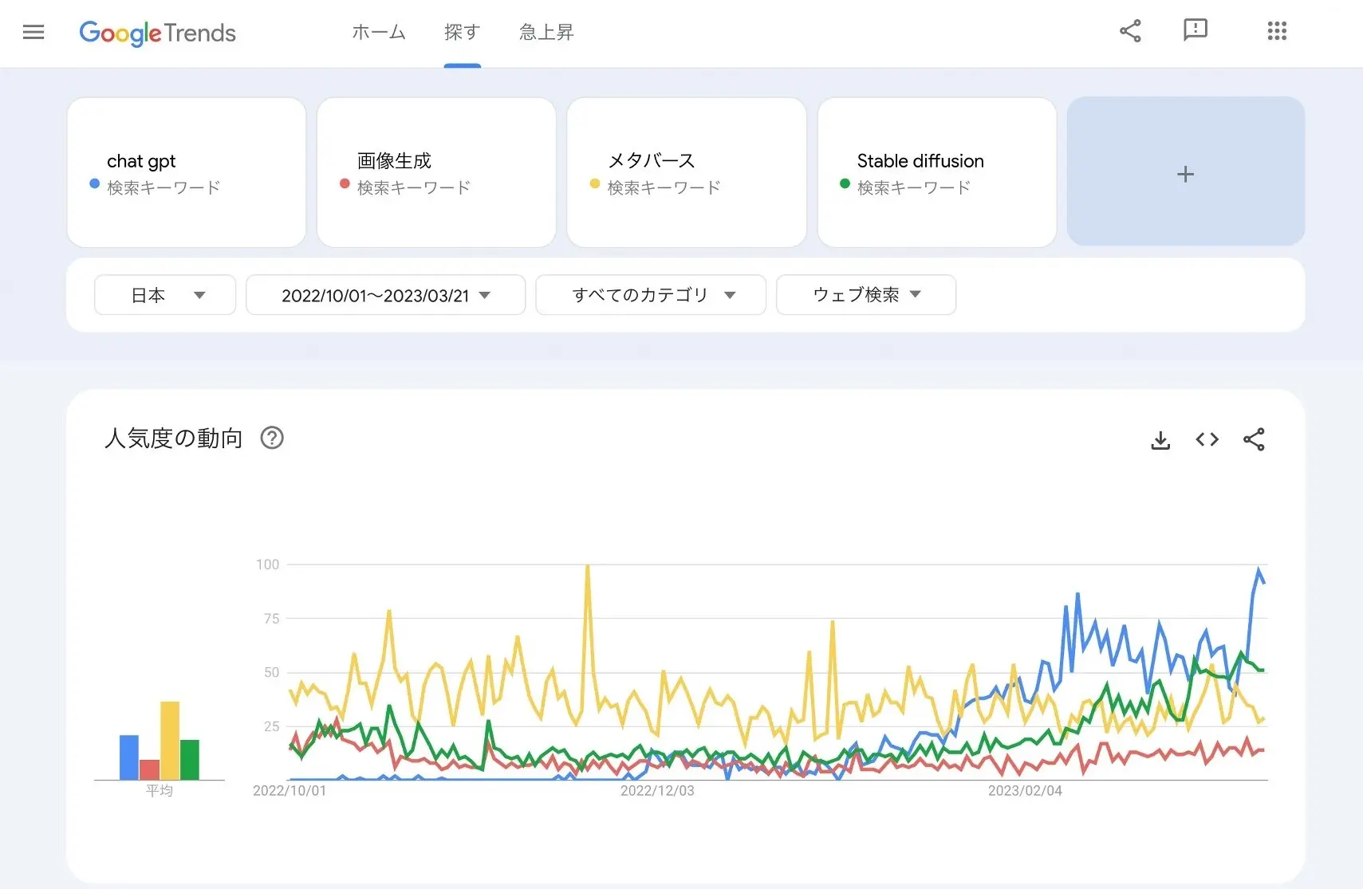Add a comparison term with plus card
This screenshot has height=889, width=1363.
(1186, 172)
